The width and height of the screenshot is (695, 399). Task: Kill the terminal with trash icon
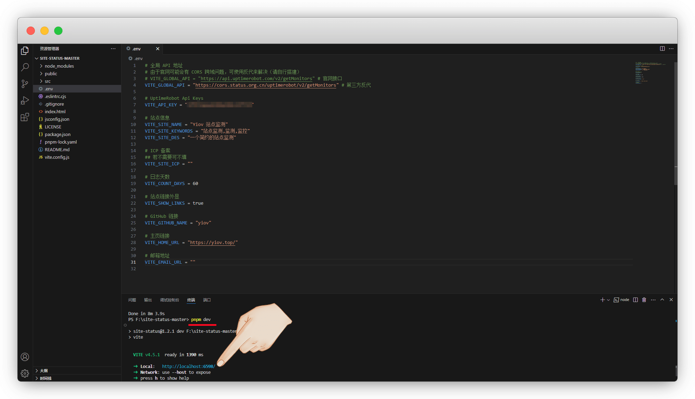[644, 300]
